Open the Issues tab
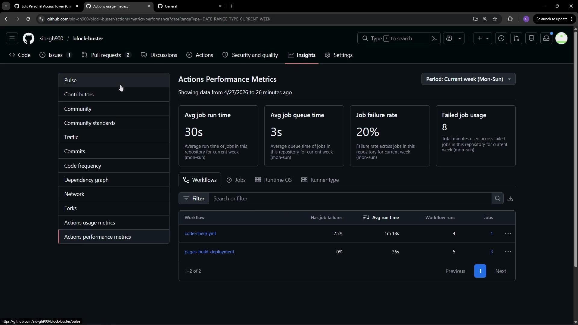 tap(56, 55)
